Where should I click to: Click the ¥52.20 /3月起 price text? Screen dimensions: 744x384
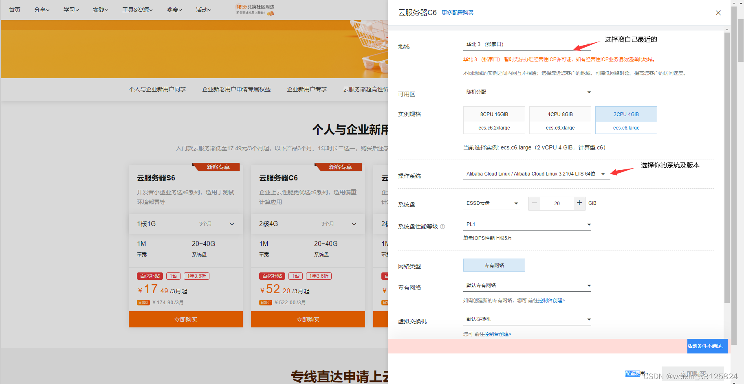tap(285, 290)
